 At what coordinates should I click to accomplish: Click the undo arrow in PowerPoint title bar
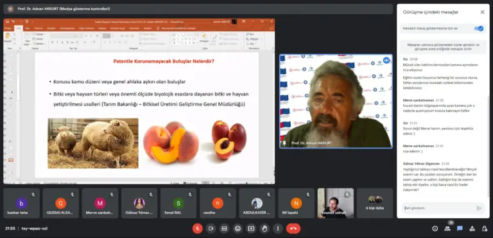coord(13,22)
